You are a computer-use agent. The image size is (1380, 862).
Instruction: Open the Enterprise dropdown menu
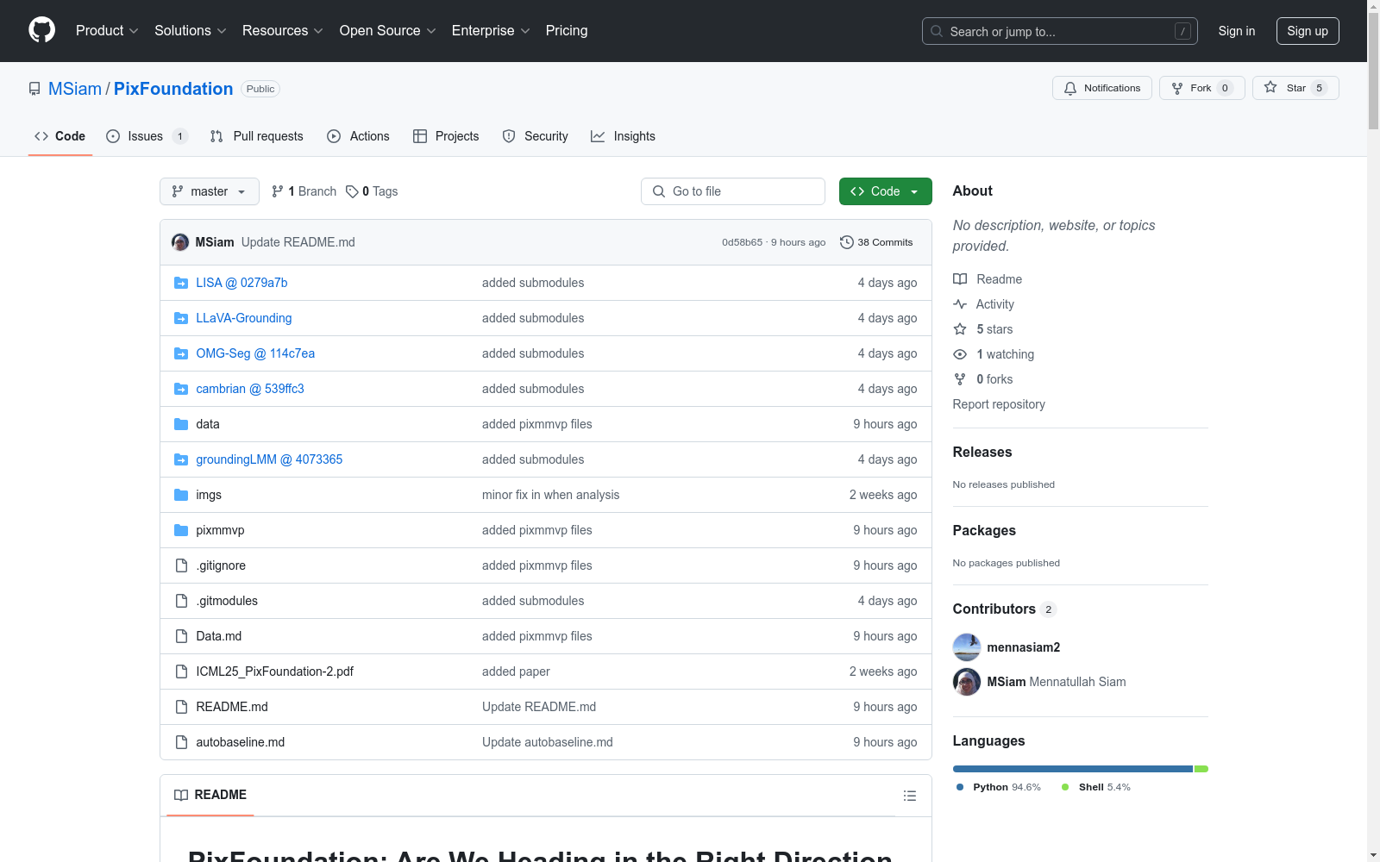pyautogui.click(x=491, y=30)
